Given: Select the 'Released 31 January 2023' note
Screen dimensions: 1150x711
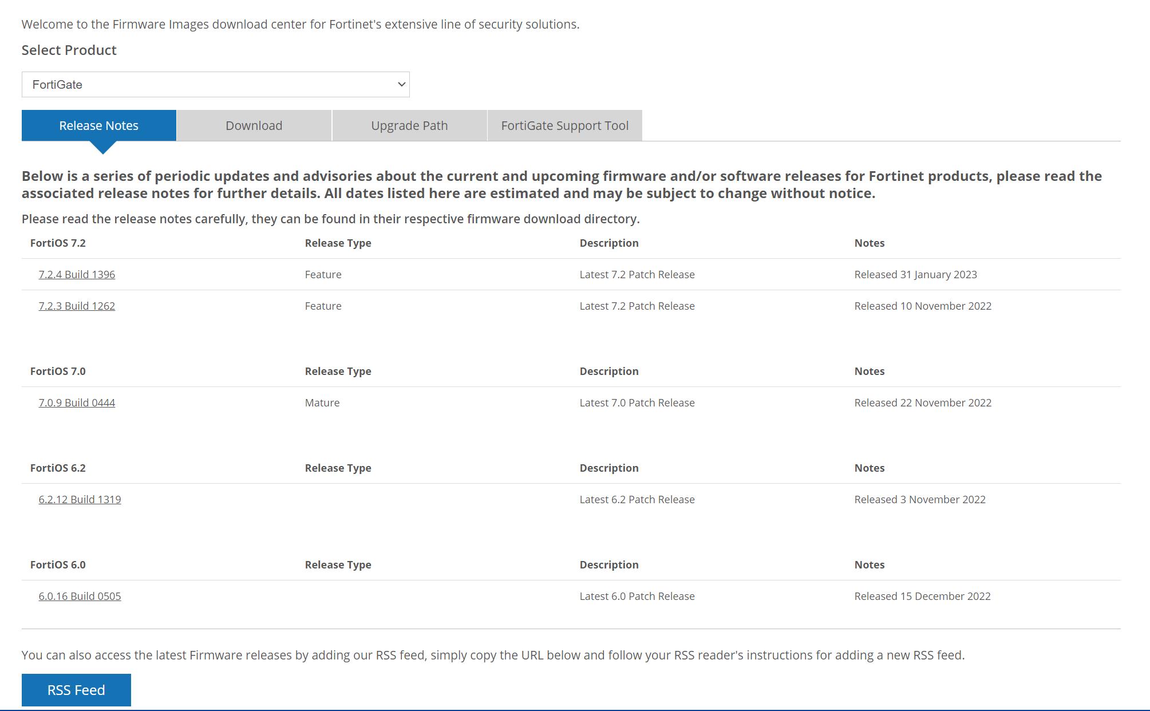Looking at the screenshot, I should click(x=915, y=274).
